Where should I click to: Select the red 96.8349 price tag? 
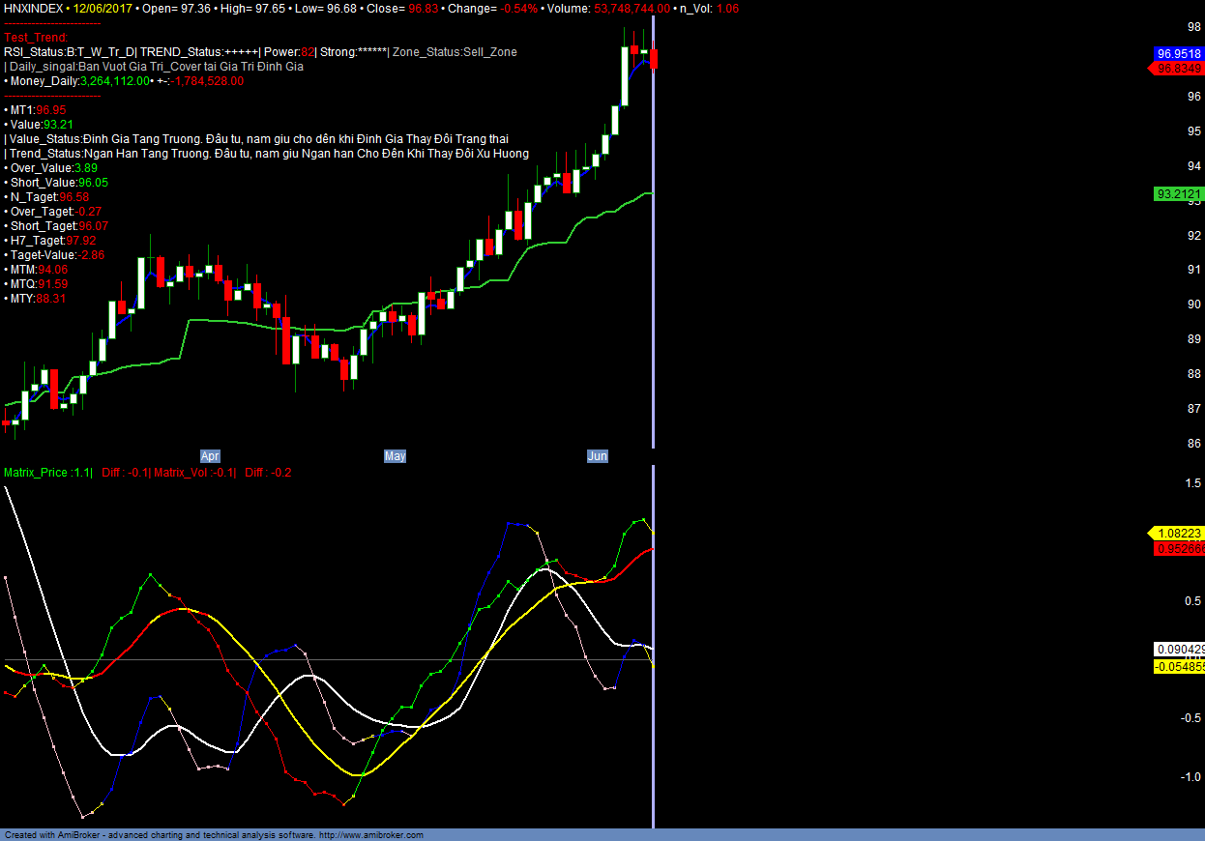pos(1178,69)
